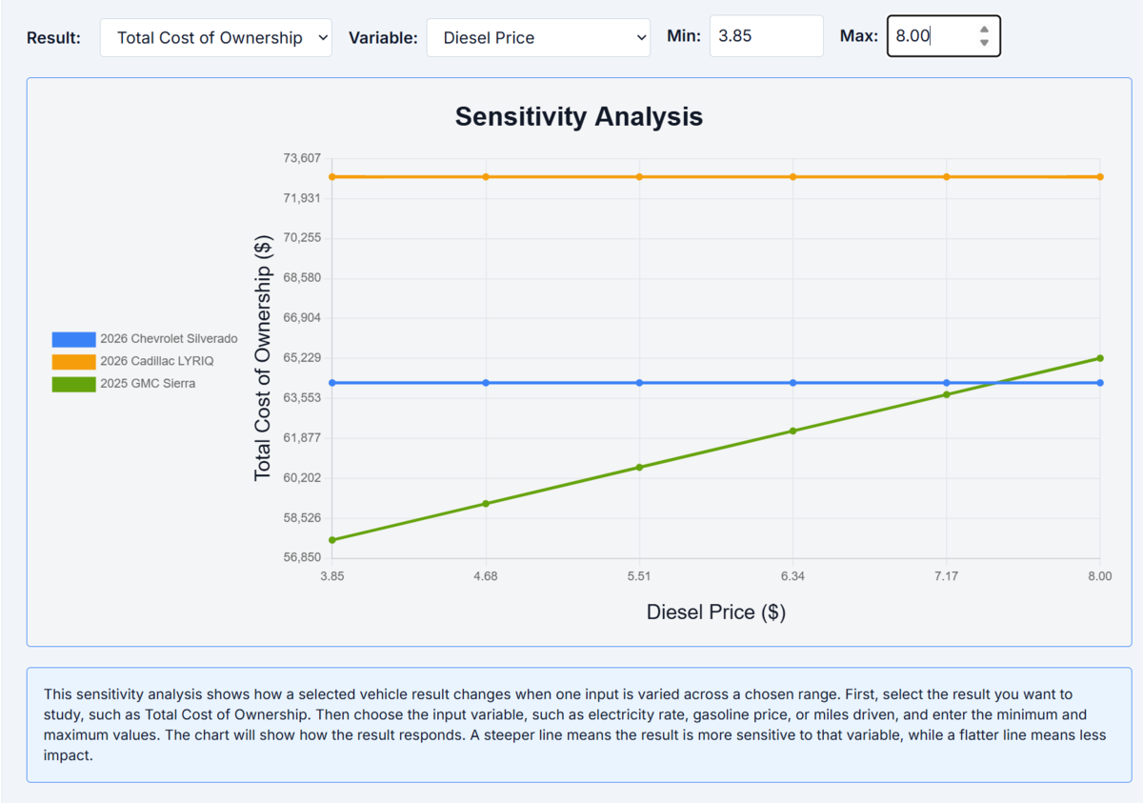This screenshot has height=803, width=1143.
Task: Click the 2026 Chevrolet Silverado legend label
Action: pos(169,339)
